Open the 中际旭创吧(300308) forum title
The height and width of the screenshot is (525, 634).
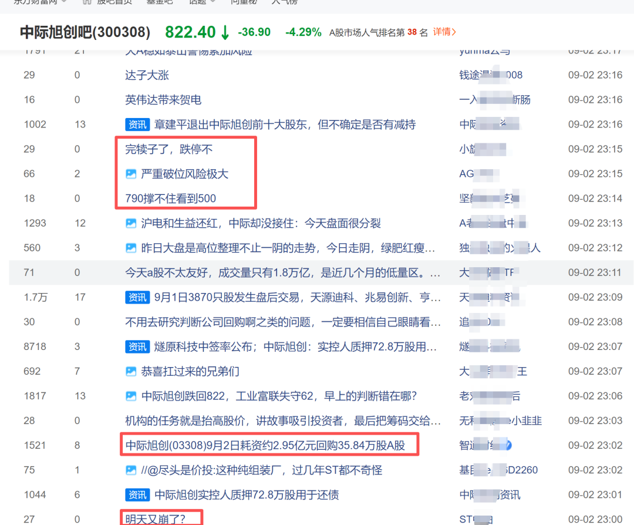pyautogui.click(x=85, y=32)
